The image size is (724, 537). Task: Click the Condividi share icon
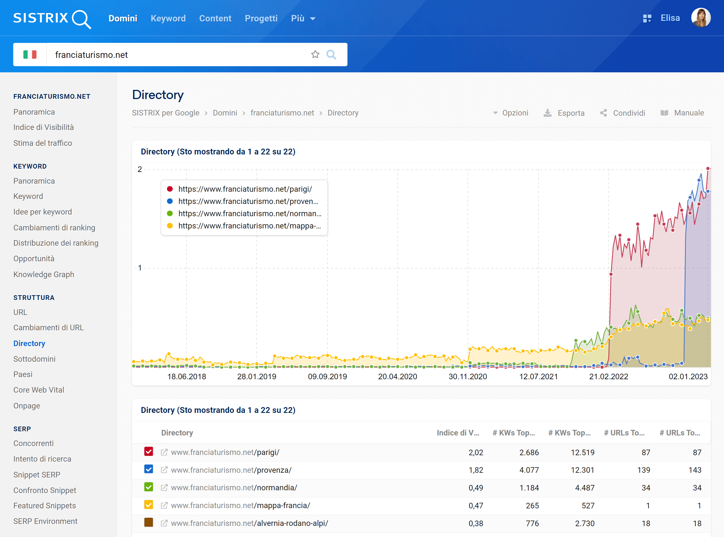tap(603, 113)
